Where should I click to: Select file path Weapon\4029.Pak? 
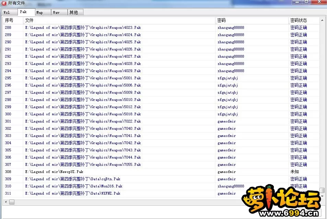pyautogui.click(x=83, y=71)
